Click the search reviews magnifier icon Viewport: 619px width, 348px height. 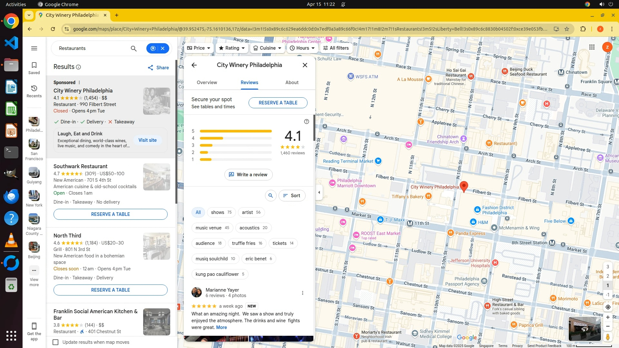[270, 196]
